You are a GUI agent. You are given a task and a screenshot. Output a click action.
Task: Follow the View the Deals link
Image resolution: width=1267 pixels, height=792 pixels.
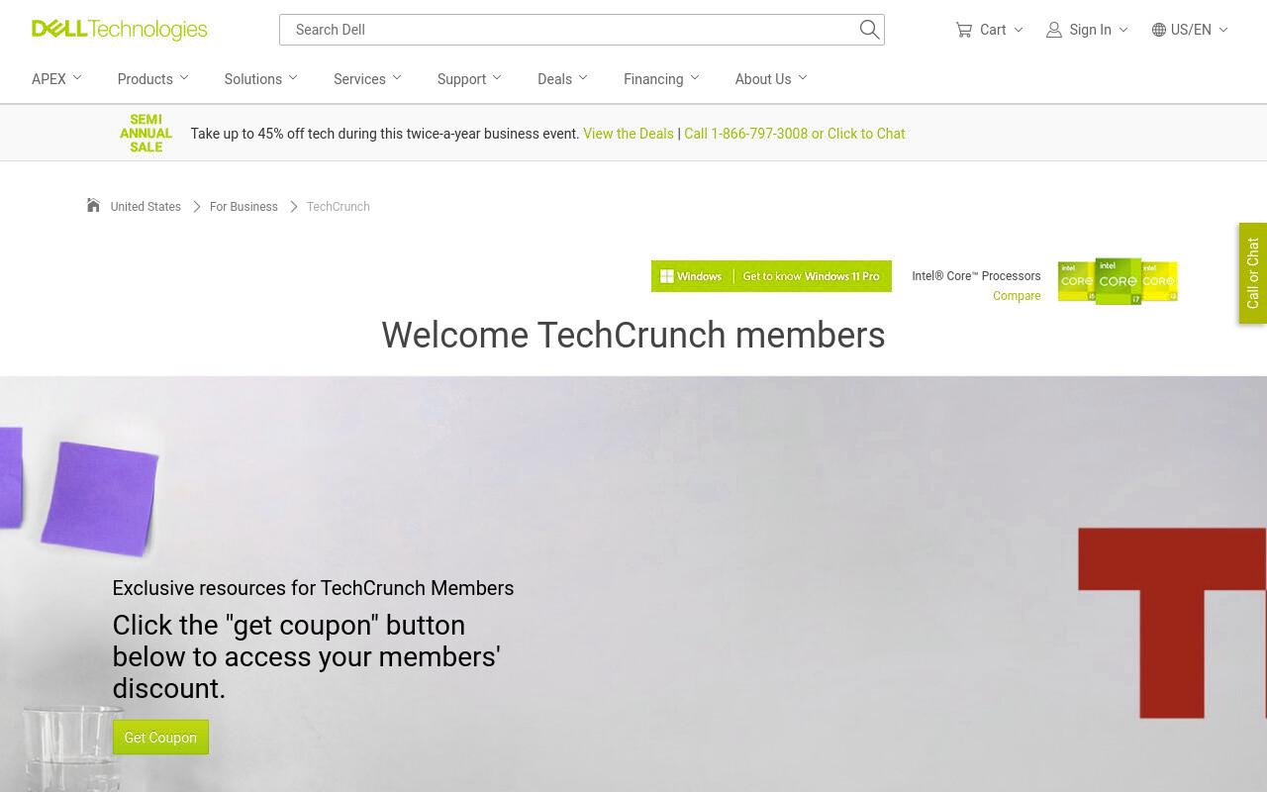[629, 134]
